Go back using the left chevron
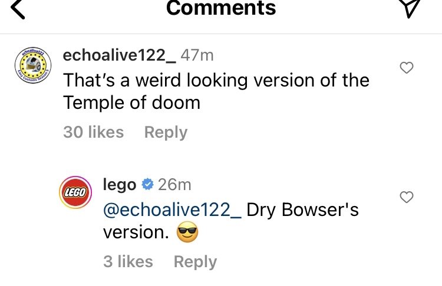 click(x=19, y=8)
